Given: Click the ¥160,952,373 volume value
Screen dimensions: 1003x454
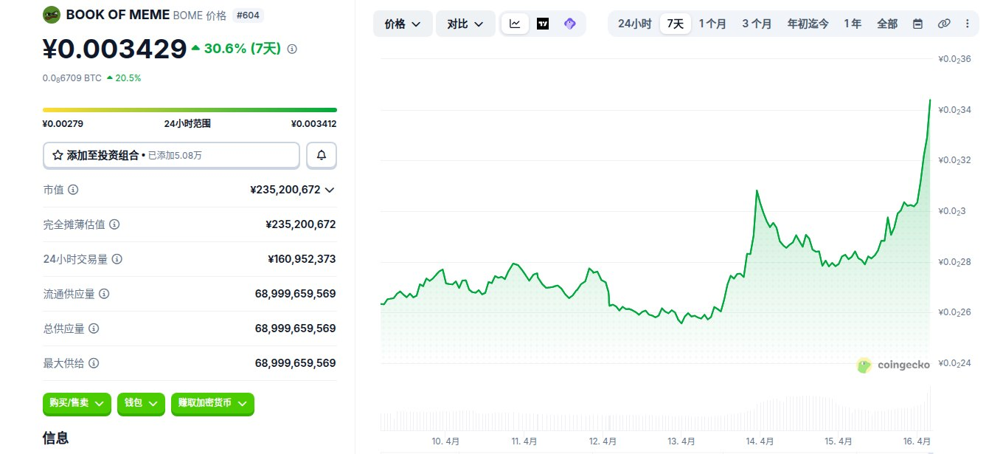Looking at the screenshot, I should [302, 259].
